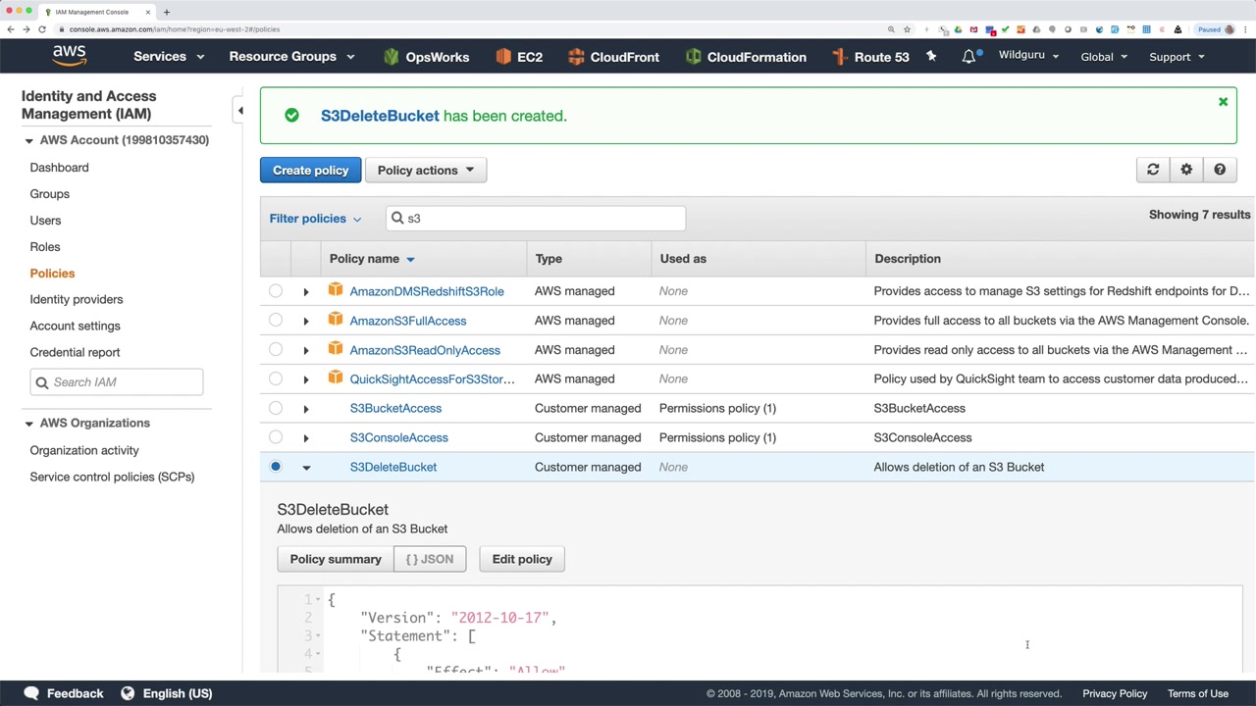Click the AWS logo home icon

[x=70, y=56]
